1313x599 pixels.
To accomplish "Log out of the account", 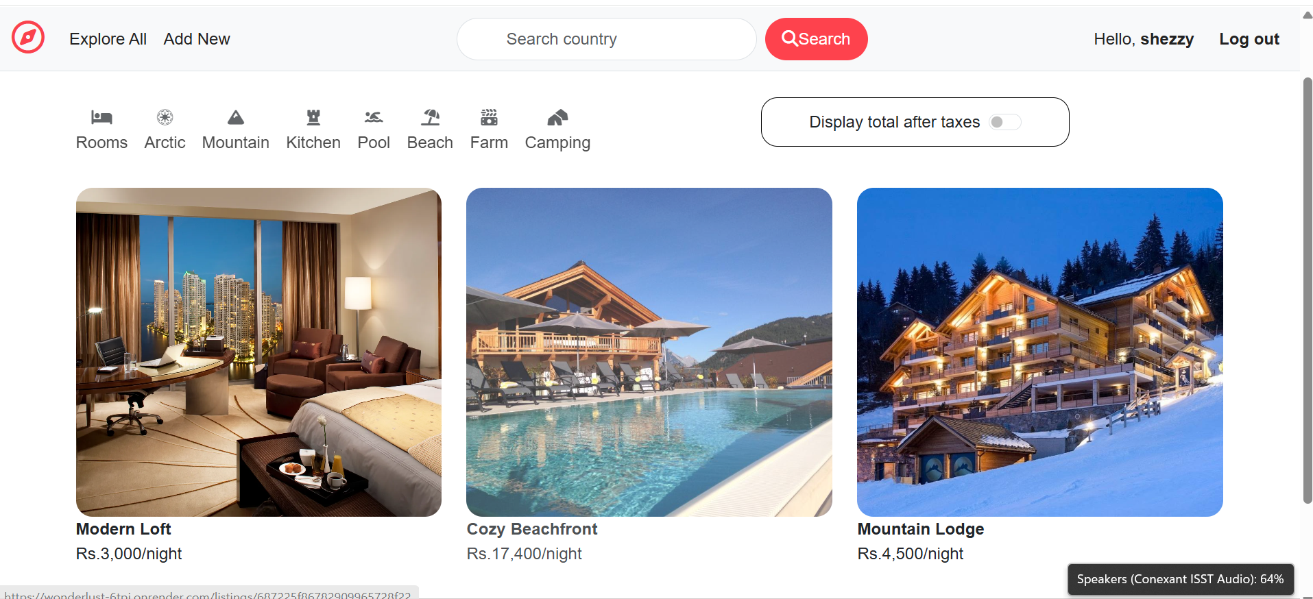I will pos(1249,39).
